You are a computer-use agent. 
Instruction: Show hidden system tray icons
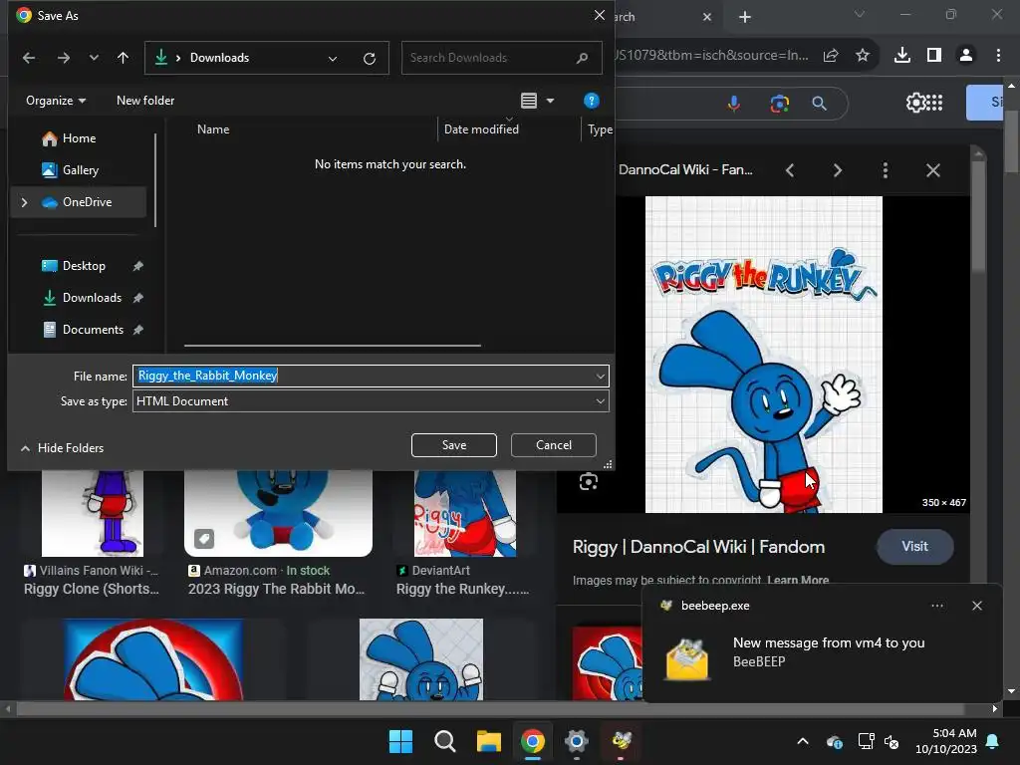point(803,741)
